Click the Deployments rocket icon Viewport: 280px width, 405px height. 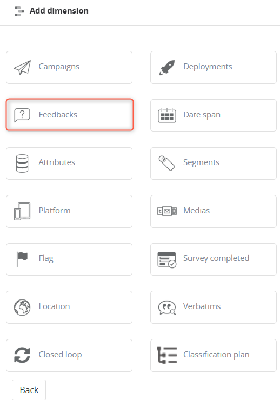(167, 68)
